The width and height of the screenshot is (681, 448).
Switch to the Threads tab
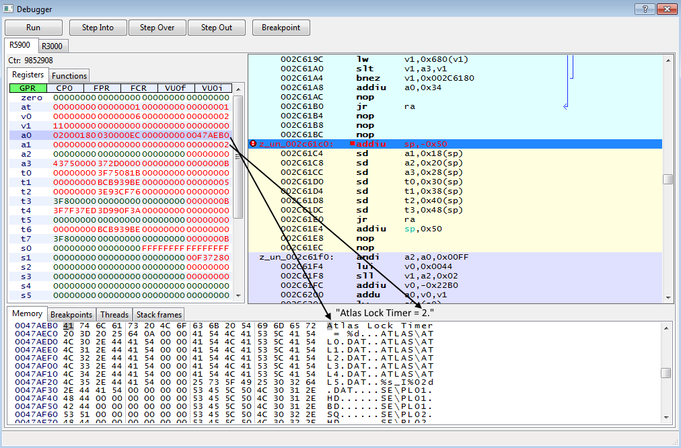coord(114,314)
